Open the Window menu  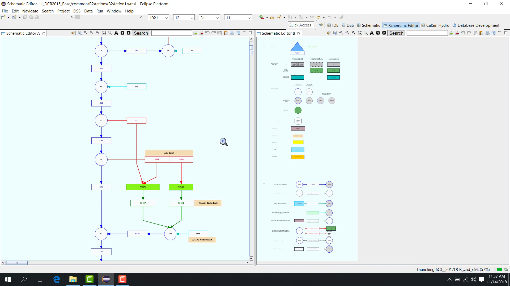114,11
